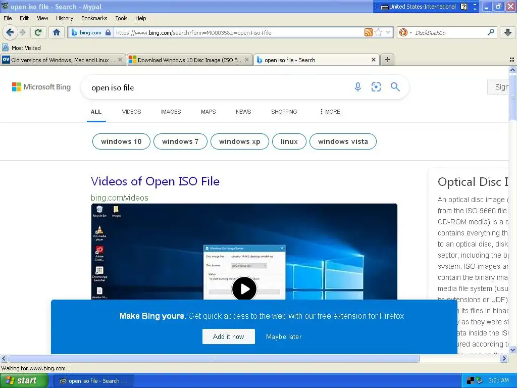Click the padlock site identity icon

coord(108,33)
